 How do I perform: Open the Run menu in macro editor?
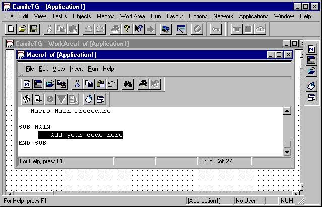point(93,69)
